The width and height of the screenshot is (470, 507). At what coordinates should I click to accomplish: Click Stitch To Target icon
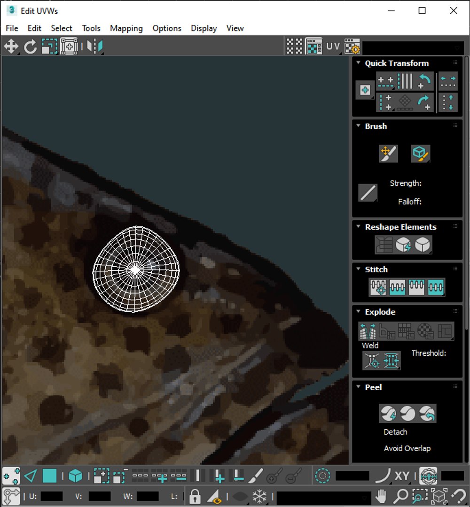pyautogui.click(x=378, y=287)
